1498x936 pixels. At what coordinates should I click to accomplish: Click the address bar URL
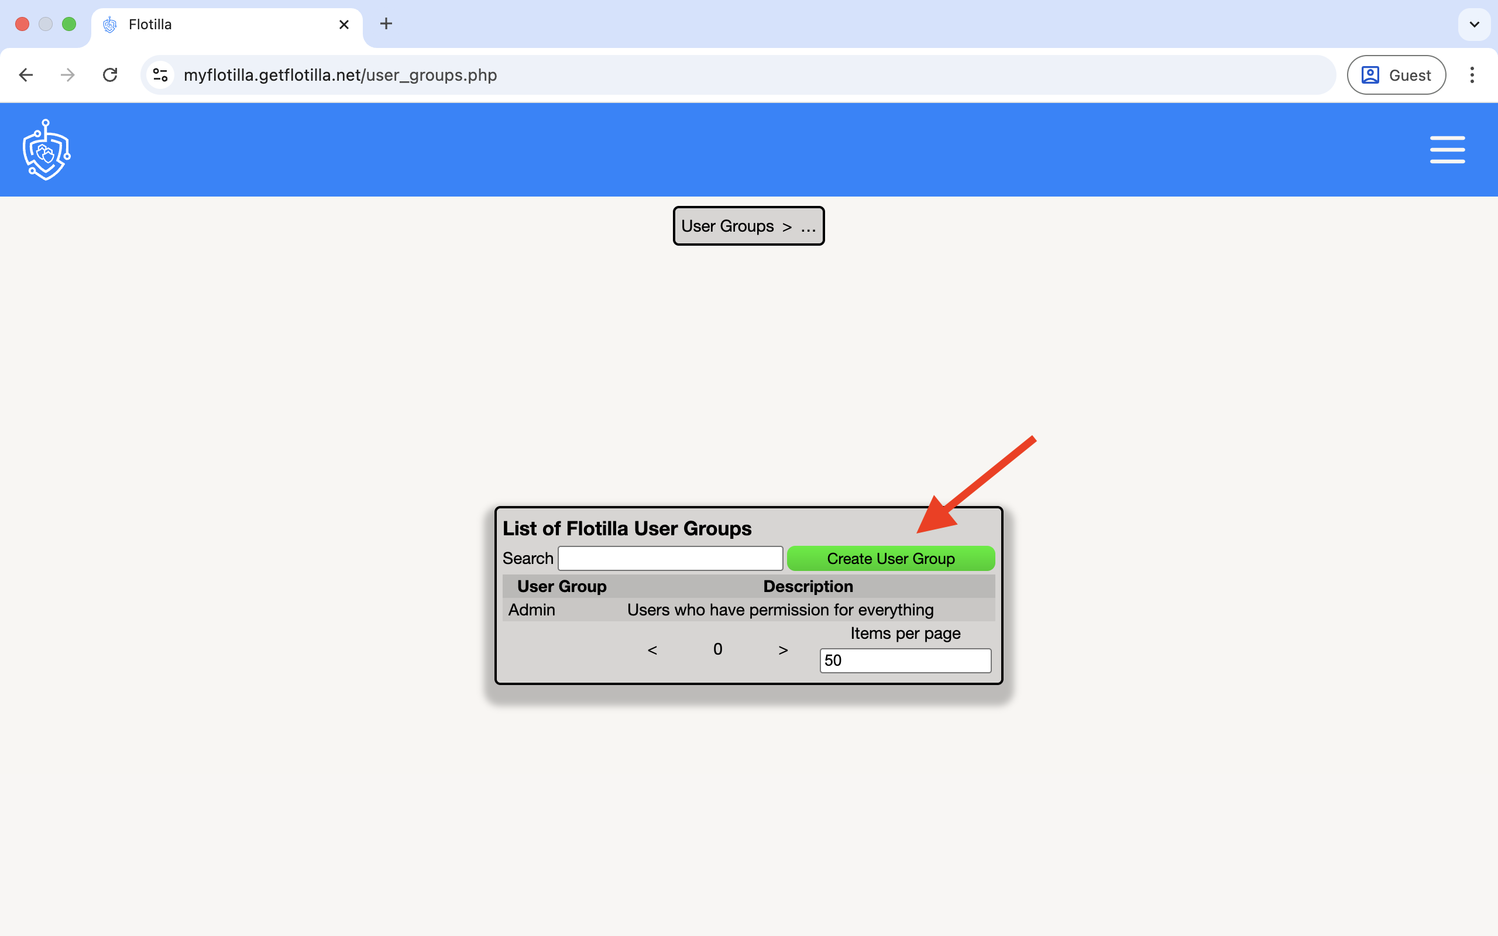(x=340, y=75)
